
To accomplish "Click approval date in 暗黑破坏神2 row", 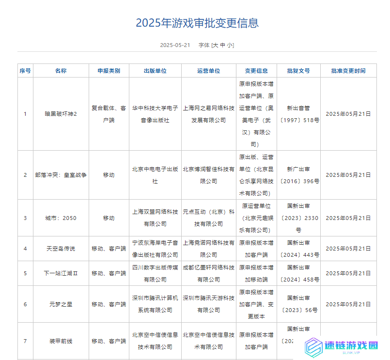I will (x=348, y=114).
